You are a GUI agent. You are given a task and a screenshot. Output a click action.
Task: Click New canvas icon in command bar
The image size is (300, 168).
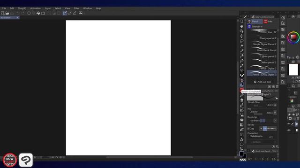[2, 13]
